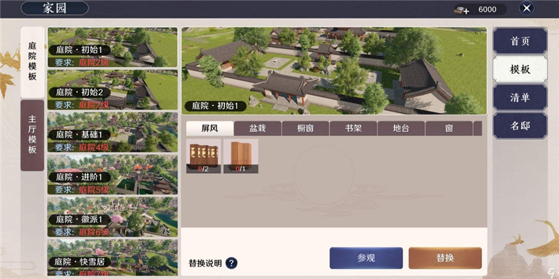Click the 家园 title label

click(55, 8)
